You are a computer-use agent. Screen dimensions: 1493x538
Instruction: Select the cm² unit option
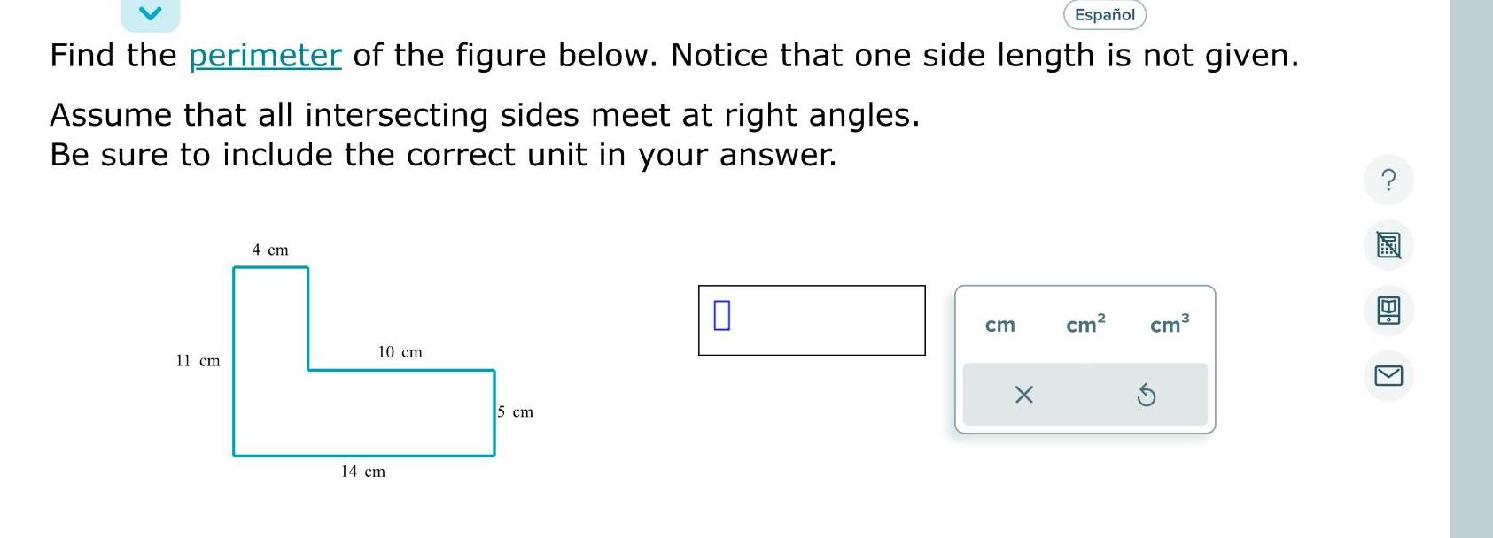click(1083, 324)
